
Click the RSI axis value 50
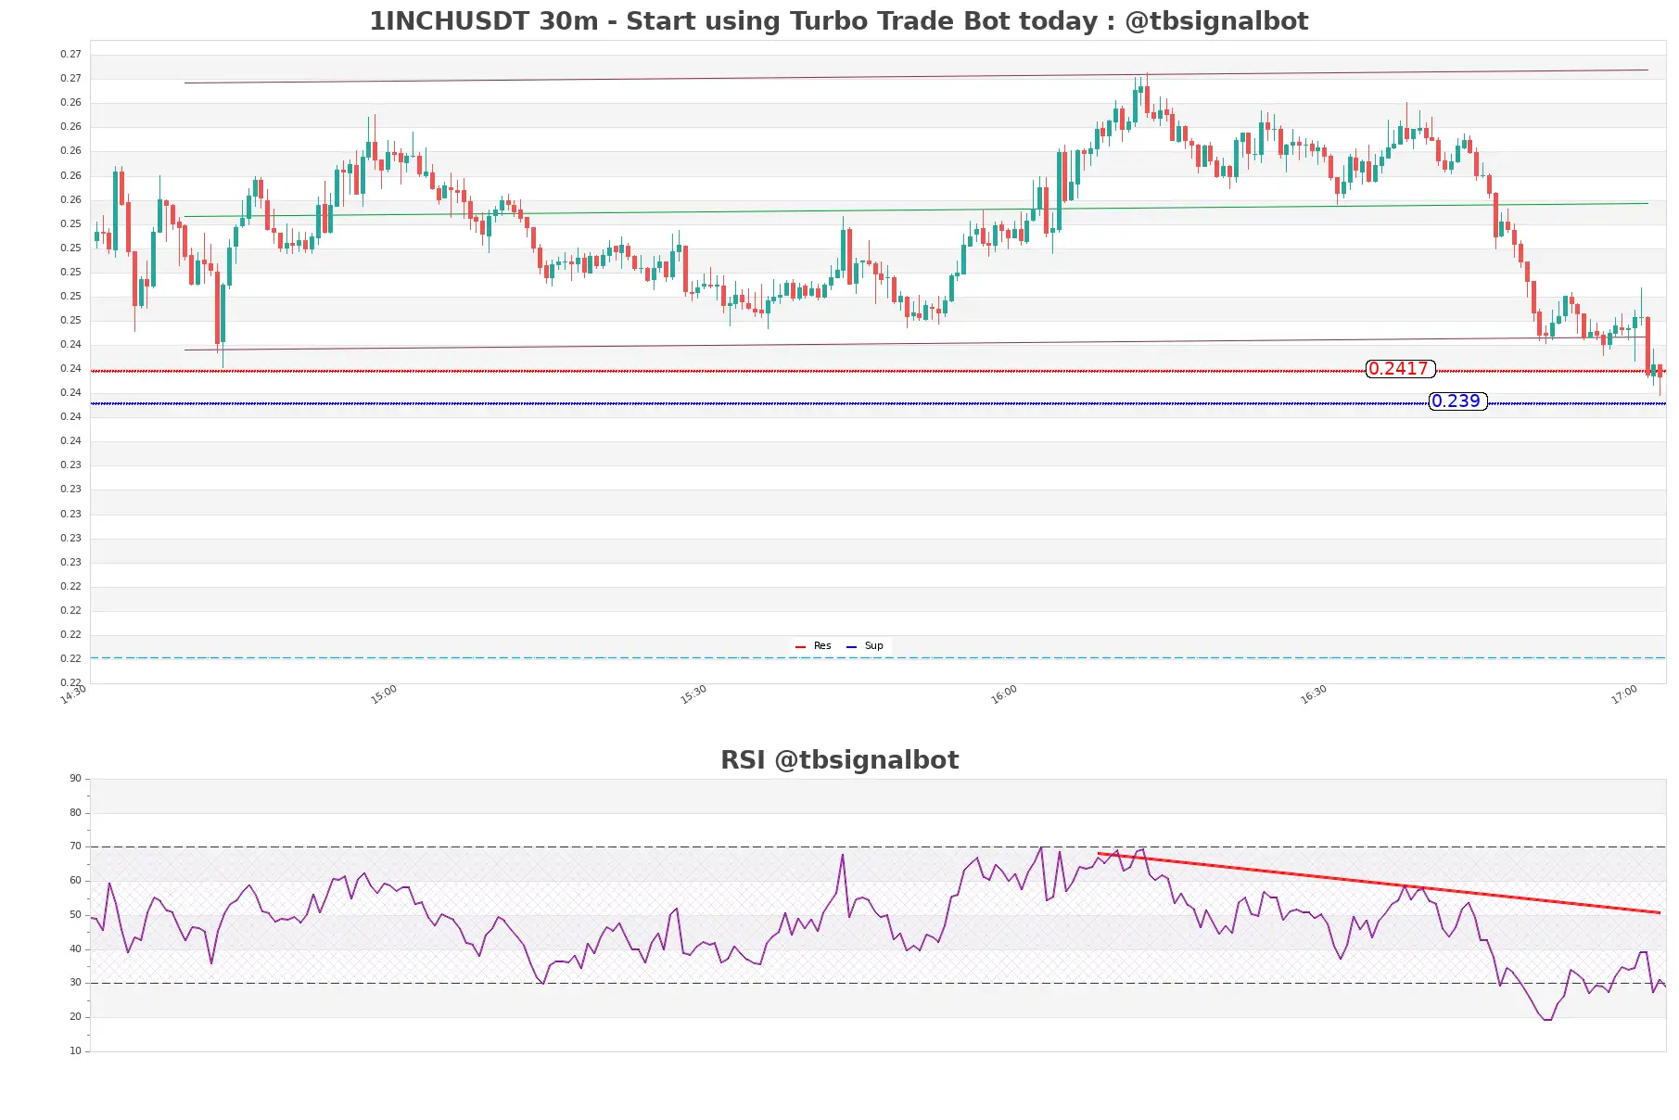coord(75,915)
